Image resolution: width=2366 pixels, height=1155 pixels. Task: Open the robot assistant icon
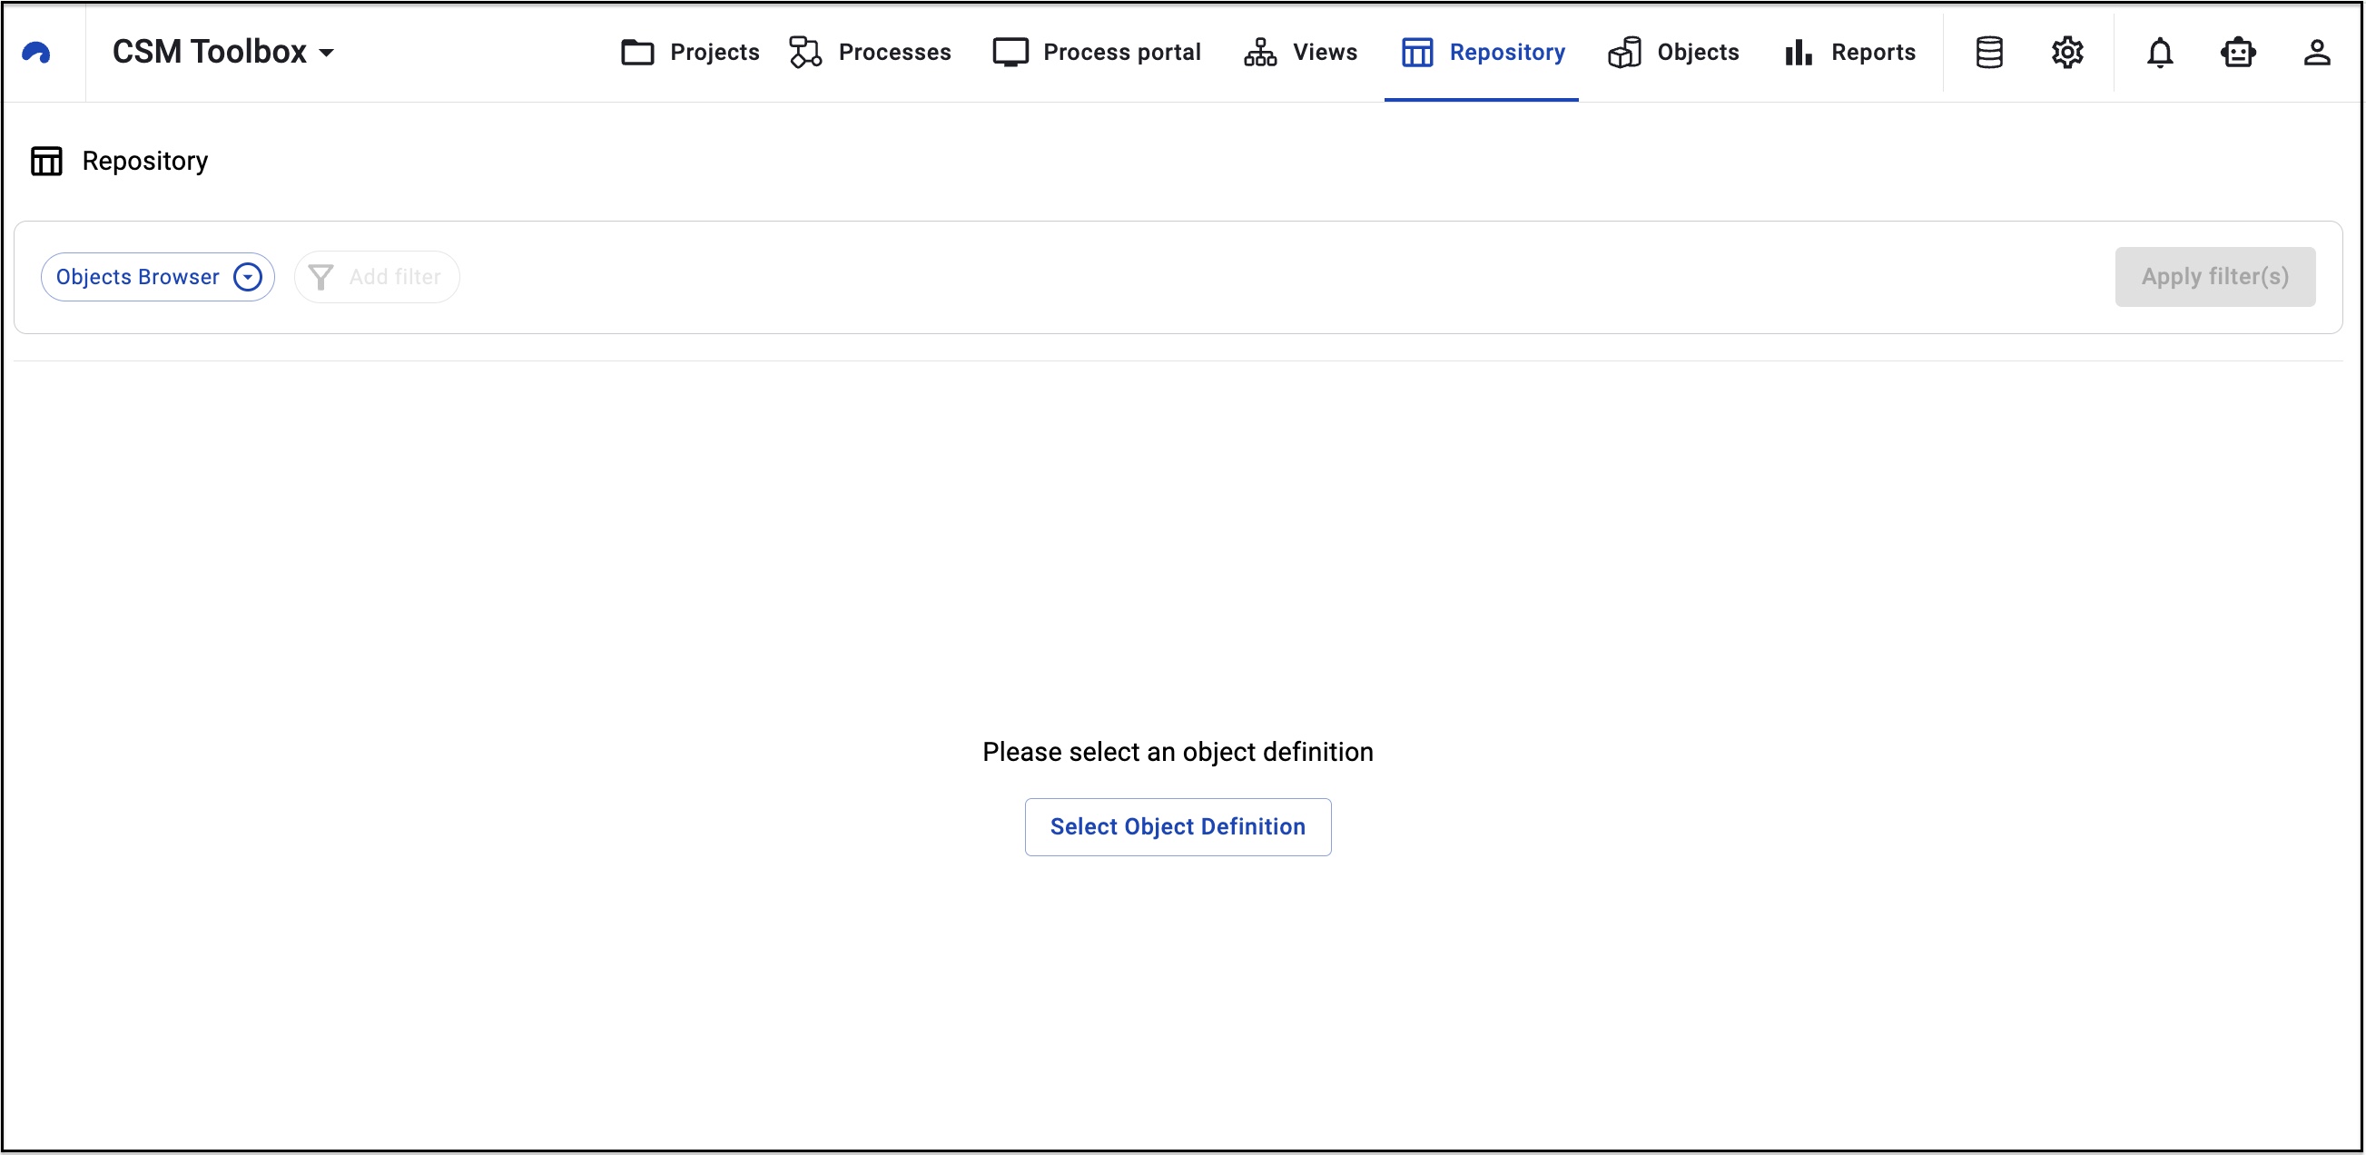point(2238,53)
